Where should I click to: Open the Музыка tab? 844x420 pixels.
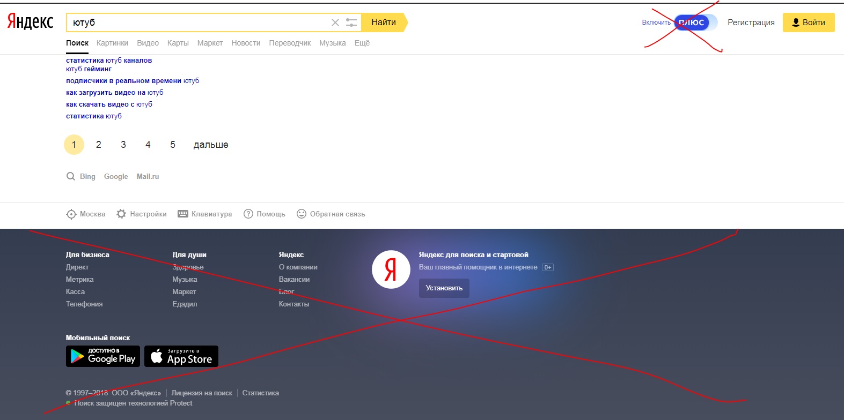click(x=333, y=43)
